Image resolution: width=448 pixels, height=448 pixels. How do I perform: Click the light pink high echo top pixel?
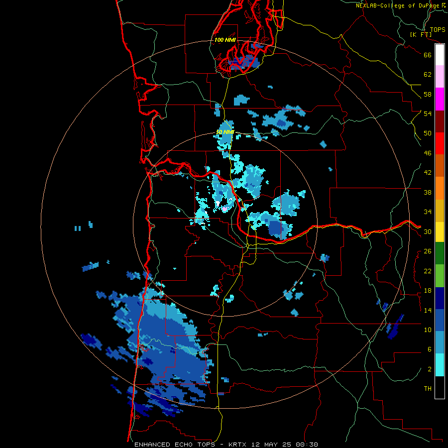(x=225, y=209)
